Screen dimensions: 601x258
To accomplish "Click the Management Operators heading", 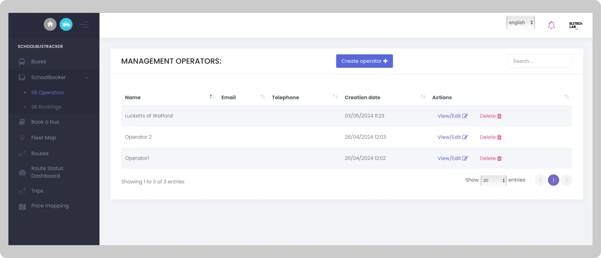I will pyautogui.click(x=171, y=61).
